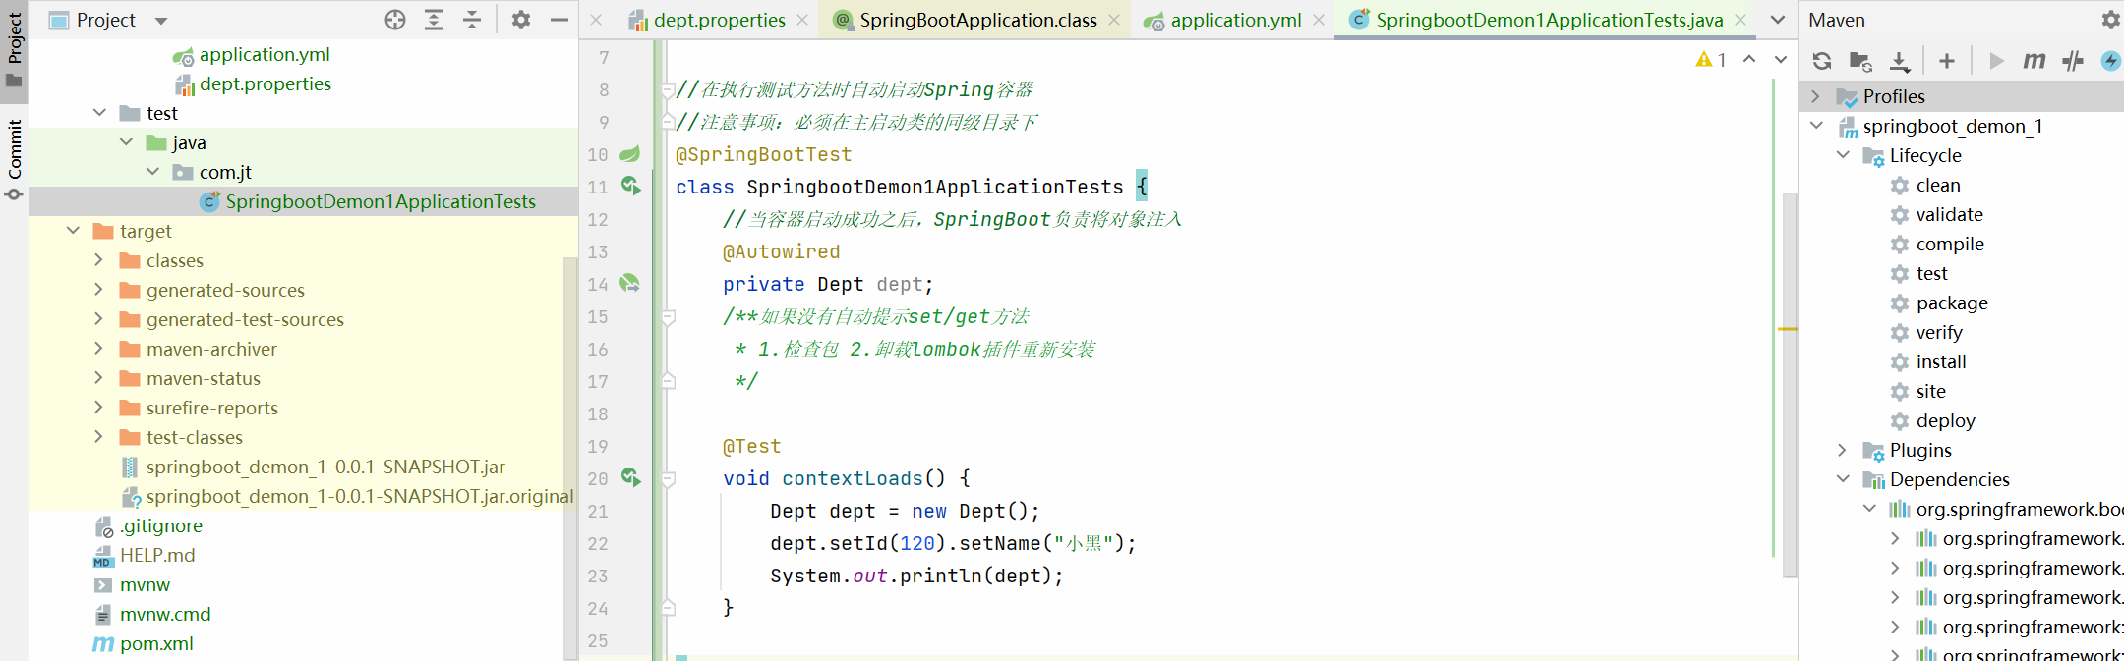This screenshot has width=2124, height=661.
Task: Expand the classes folder
Action: [x=98, y=260]
